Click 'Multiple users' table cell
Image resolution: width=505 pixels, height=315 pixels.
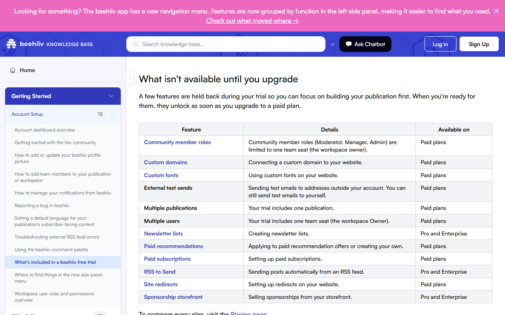click(x=191, y=221)
